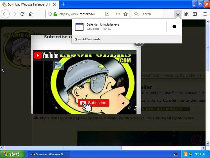Reload the current page
Screen dimensions: 210x158
[x=22, y=14]
